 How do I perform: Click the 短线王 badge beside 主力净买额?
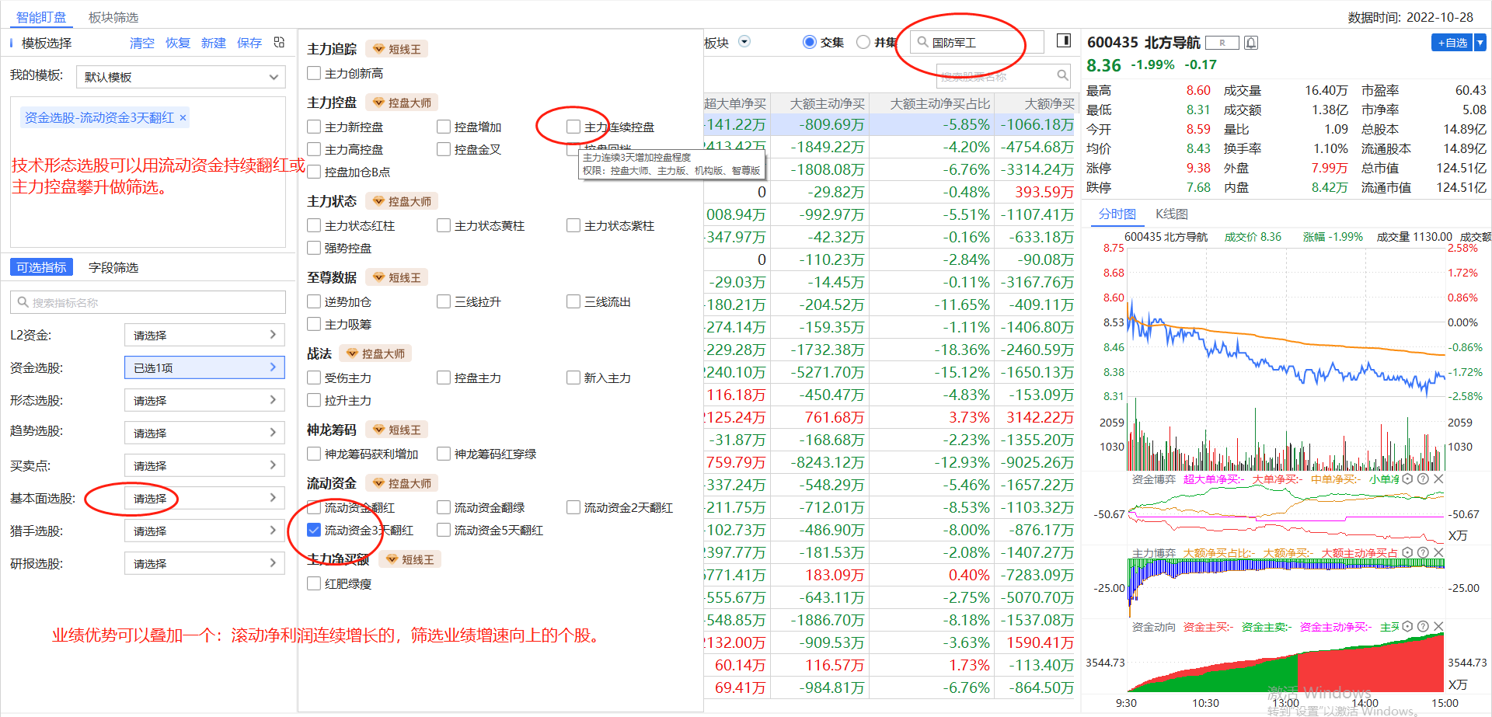[410, 559]
